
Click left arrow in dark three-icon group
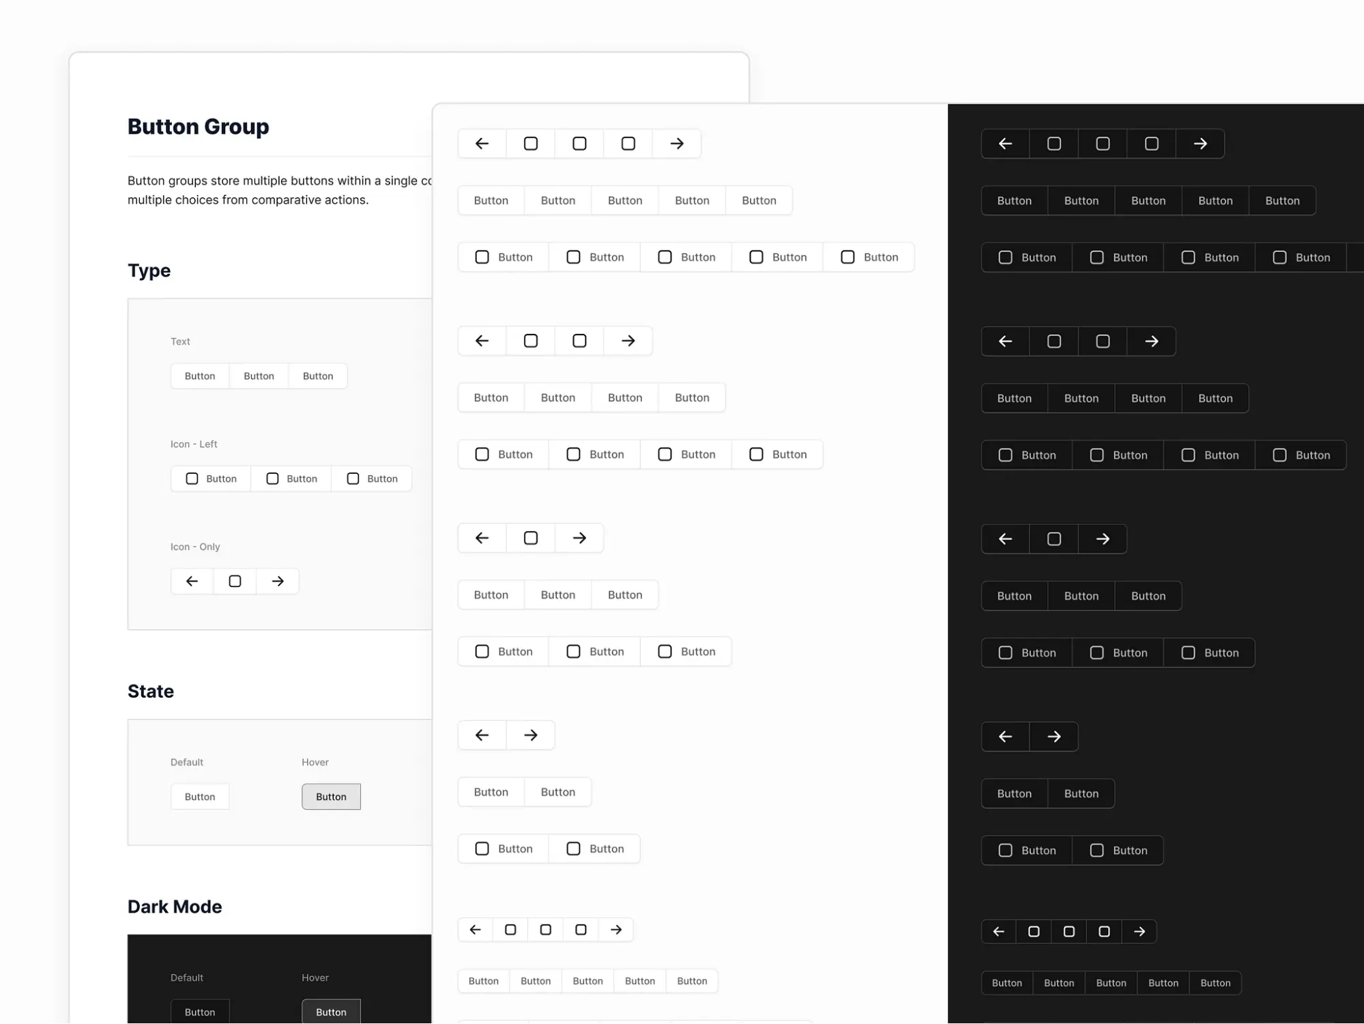click(1005, 539)
